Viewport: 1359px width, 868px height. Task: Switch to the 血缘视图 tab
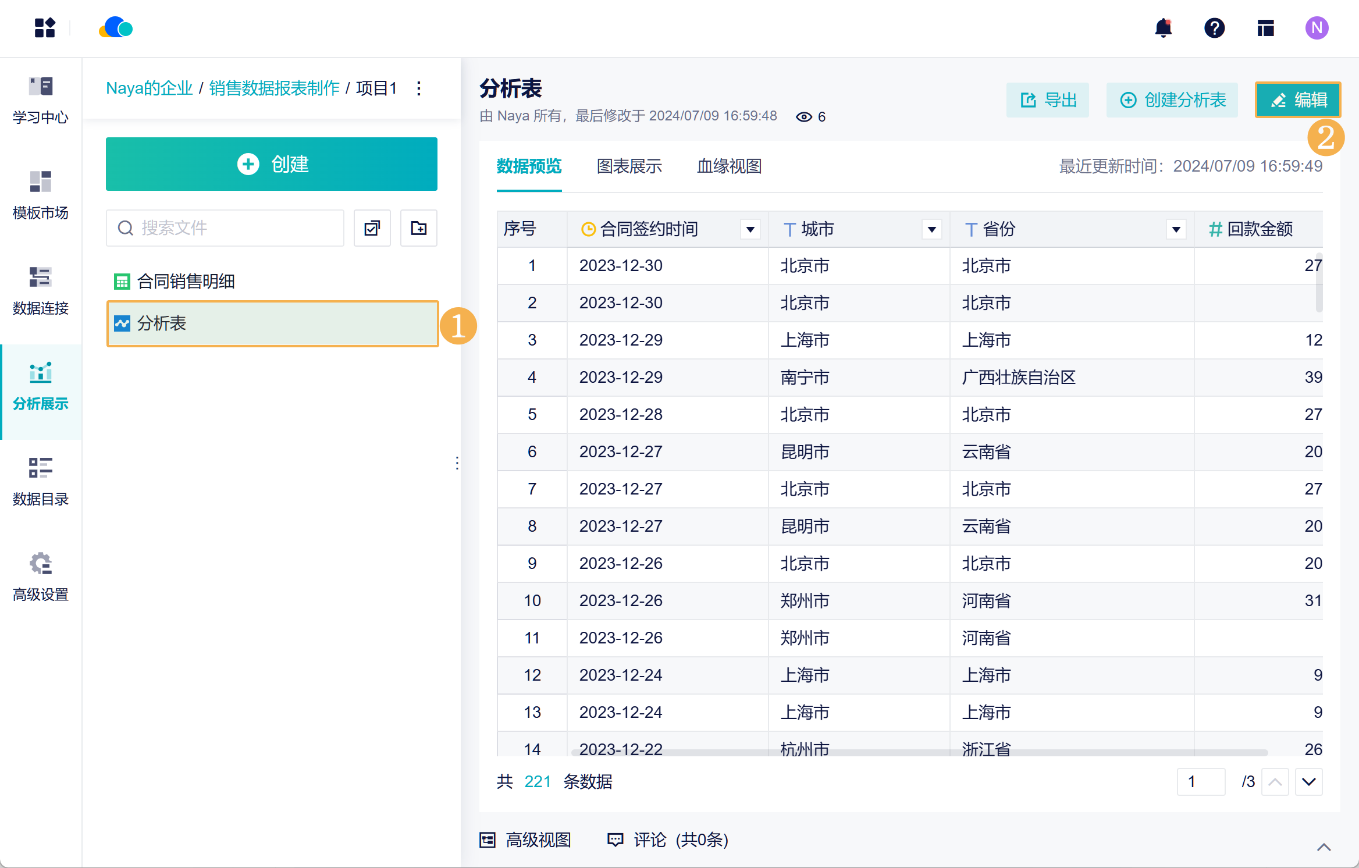point(729,166)
